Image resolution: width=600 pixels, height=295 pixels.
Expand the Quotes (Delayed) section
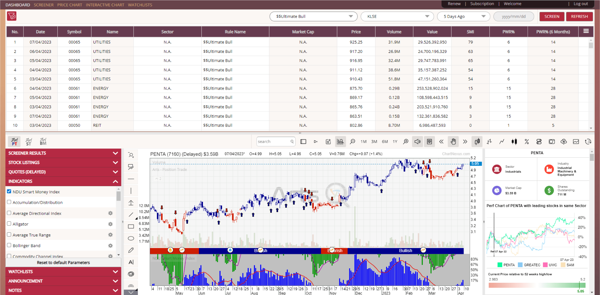[63, 172]
